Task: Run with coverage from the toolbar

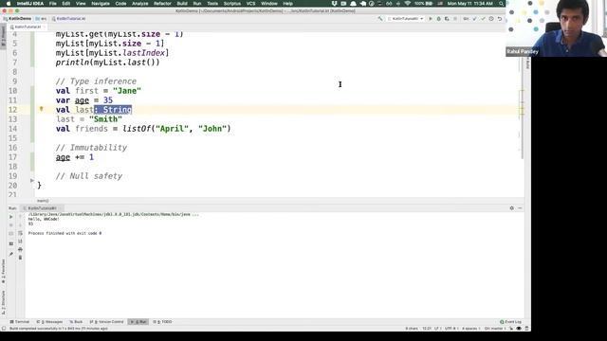Action: point(447,19)
